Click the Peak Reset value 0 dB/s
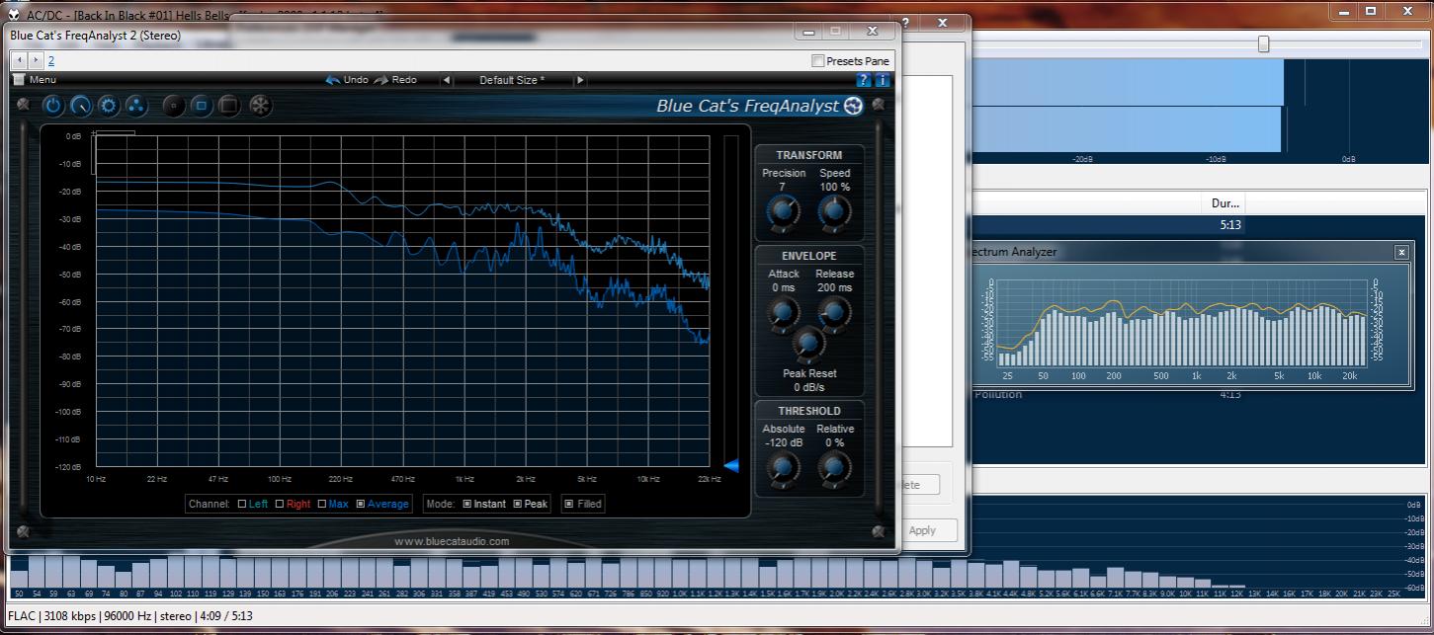This screenshot has height=635, width=1434. [x=809, y=387]
